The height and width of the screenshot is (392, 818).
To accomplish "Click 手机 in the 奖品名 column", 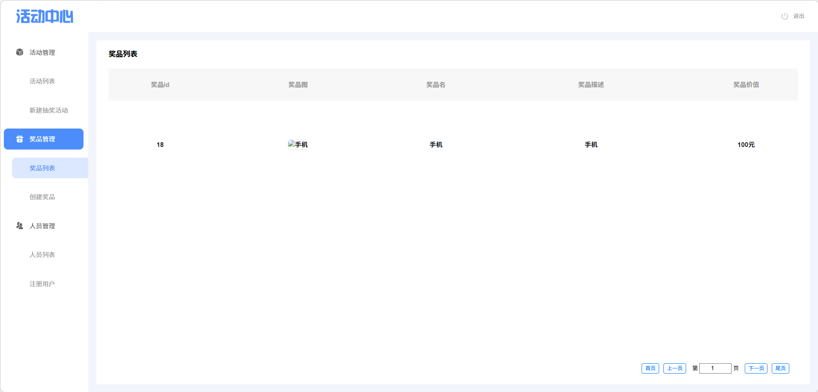I will (x=436, y=145).
